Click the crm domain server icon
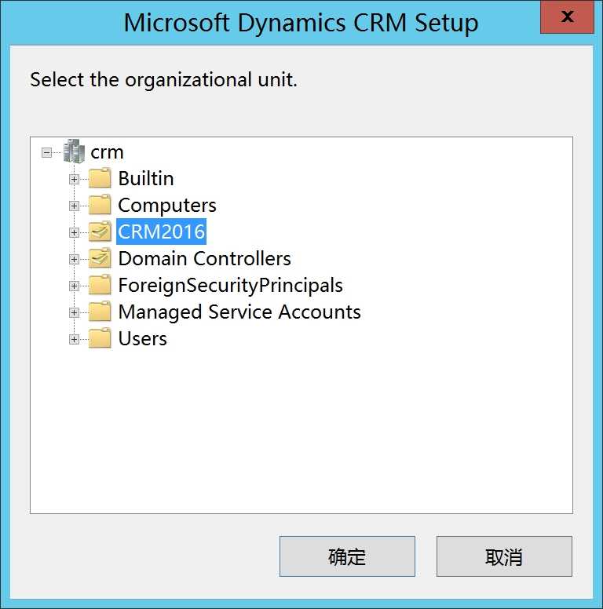 pos(74,151)
